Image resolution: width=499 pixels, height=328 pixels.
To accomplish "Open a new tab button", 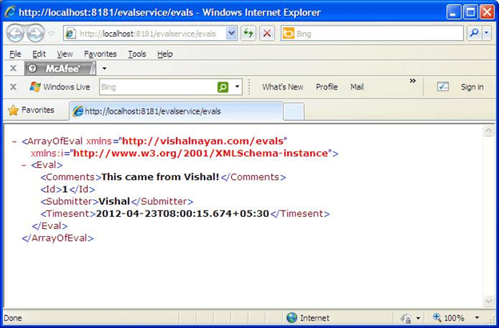I will point(293,111).
